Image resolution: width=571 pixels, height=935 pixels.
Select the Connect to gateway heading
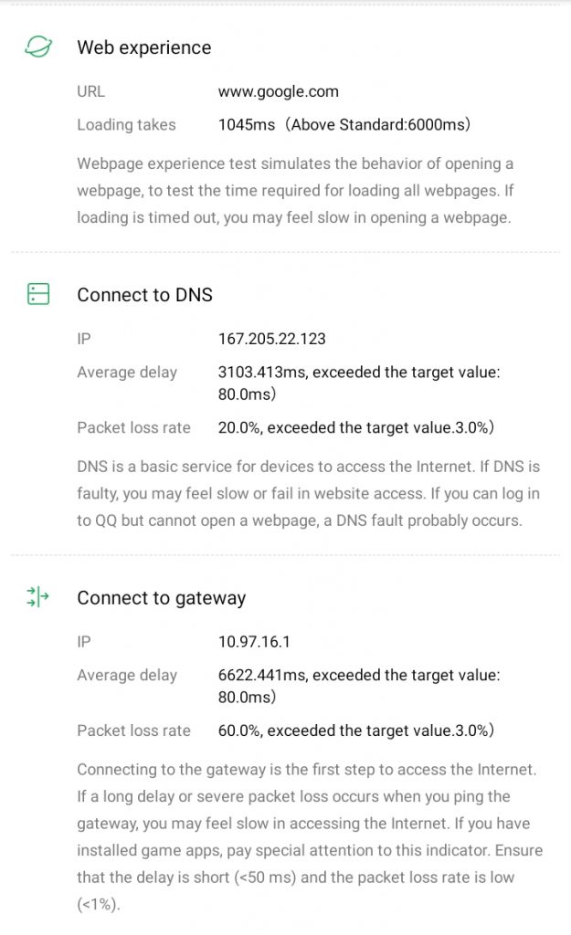[x=161, y=598]
